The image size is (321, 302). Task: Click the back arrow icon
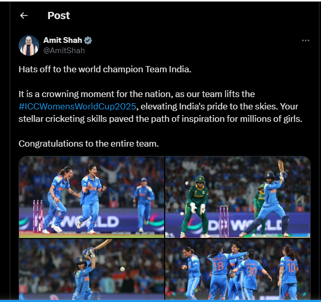click(24, 15)
